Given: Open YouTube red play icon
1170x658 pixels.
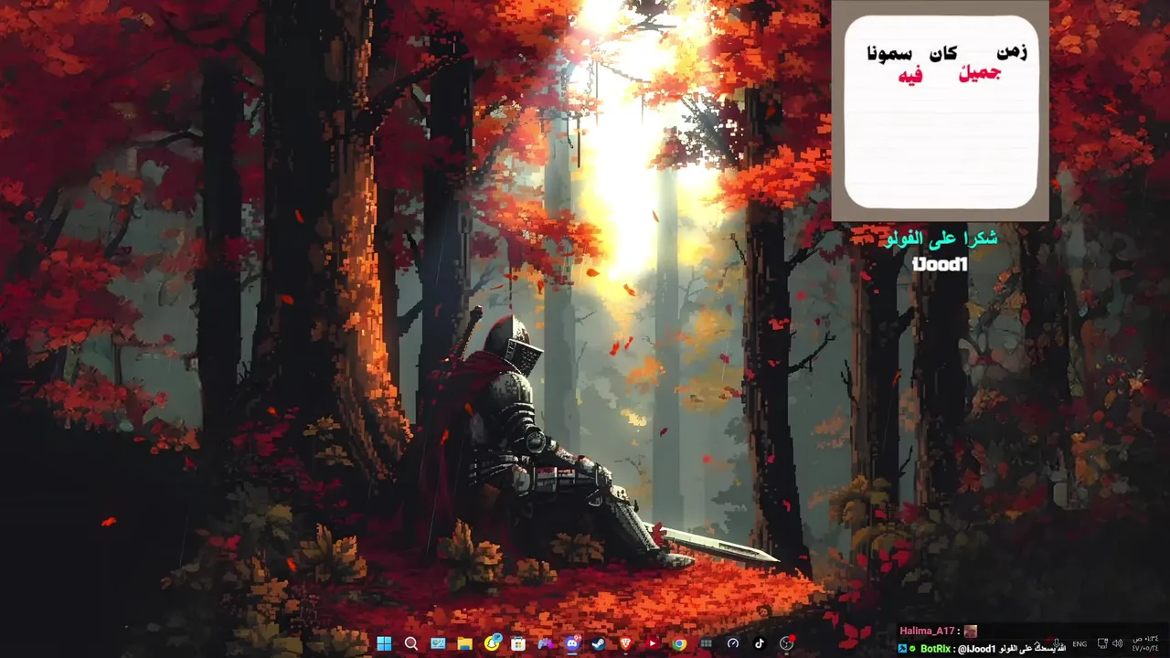Looking at the screenshot, I should coord(652,643).
